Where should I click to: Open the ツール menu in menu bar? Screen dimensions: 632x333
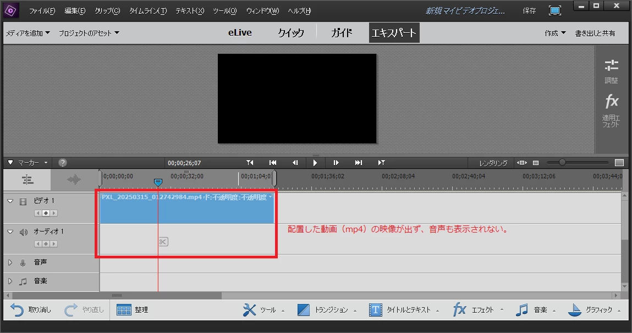click(x=224, y=11)
